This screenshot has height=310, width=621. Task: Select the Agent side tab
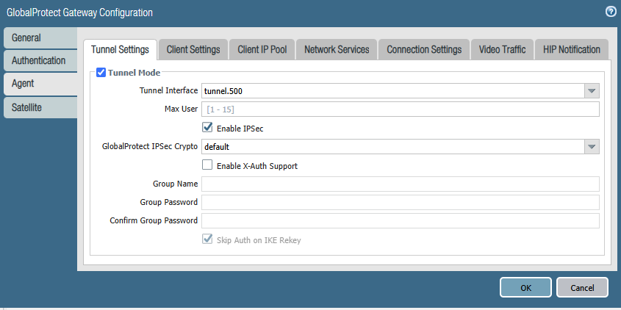coord(40,84)
